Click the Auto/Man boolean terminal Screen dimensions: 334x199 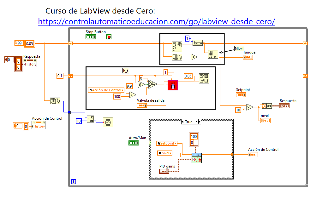[x=134, y=143]
